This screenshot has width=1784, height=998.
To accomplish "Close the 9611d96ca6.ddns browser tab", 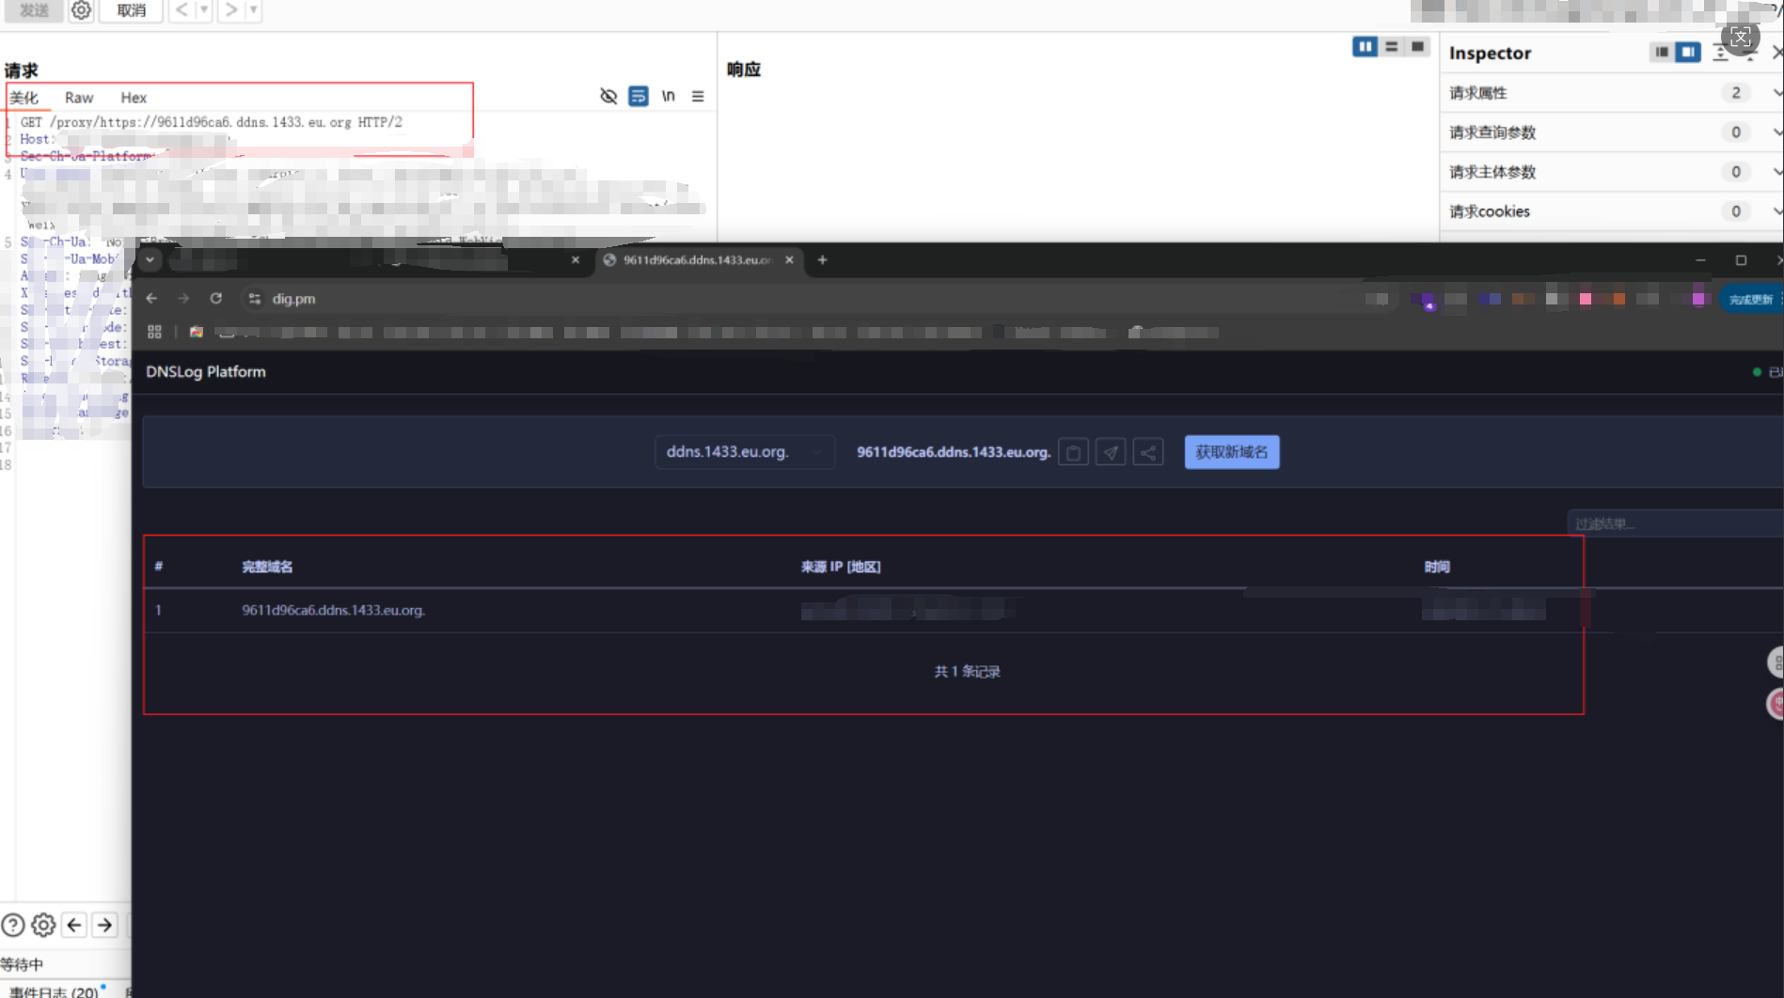I will click(x=789, y=260).
